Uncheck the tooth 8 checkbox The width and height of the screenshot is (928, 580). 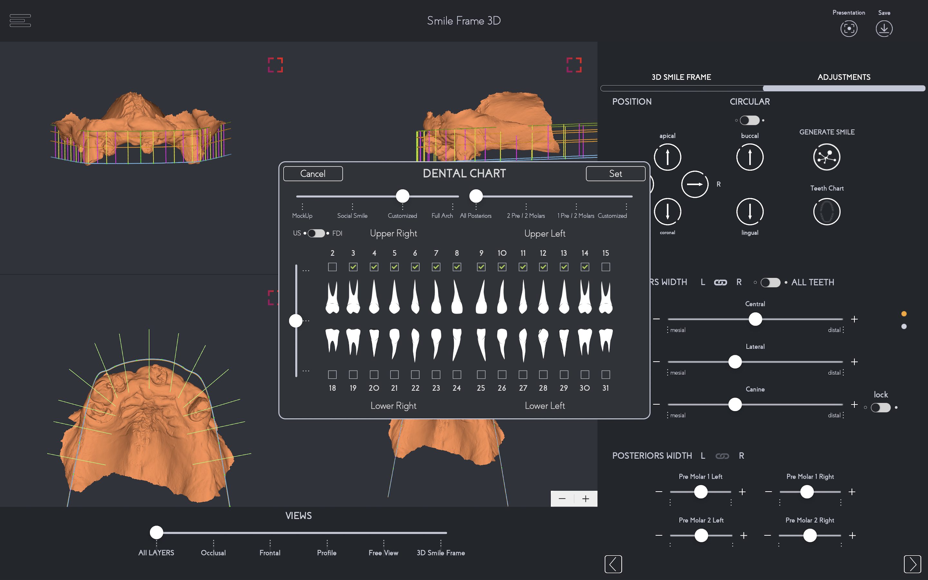(x=457, y=267)
